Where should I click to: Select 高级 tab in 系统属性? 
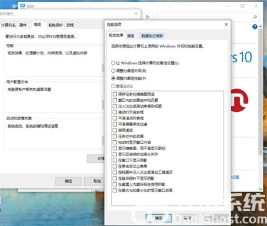pyautogui.click(x=37, y=24)
